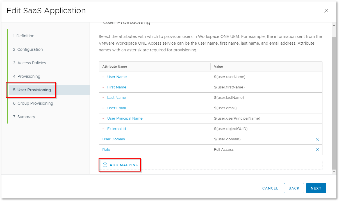This screenshot has width=339, height=201.
Task: Delete the Role mapping with X icon
Action: tap(317, 150)
